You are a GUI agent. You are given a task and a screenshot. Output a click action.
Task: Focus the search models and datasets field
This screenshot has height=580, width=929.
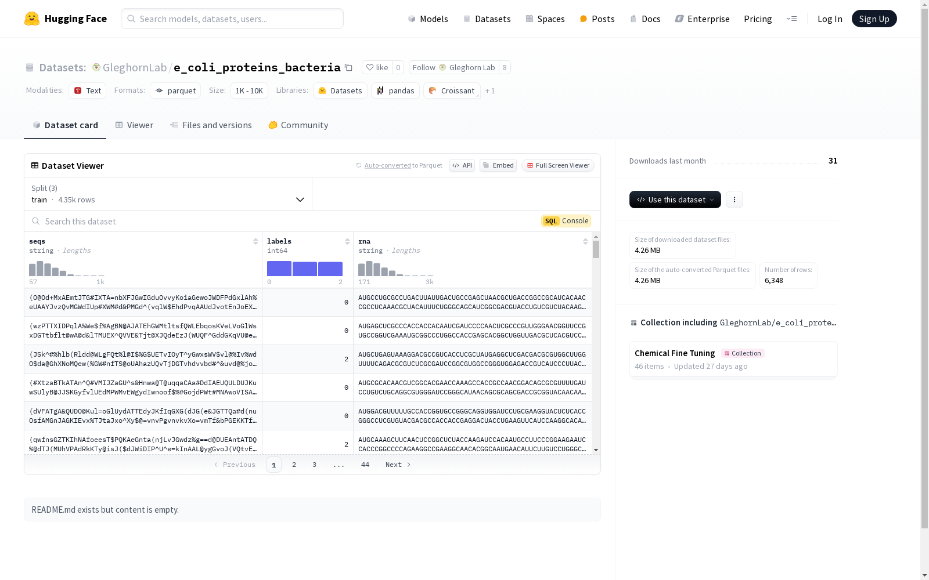pos(232,19)
